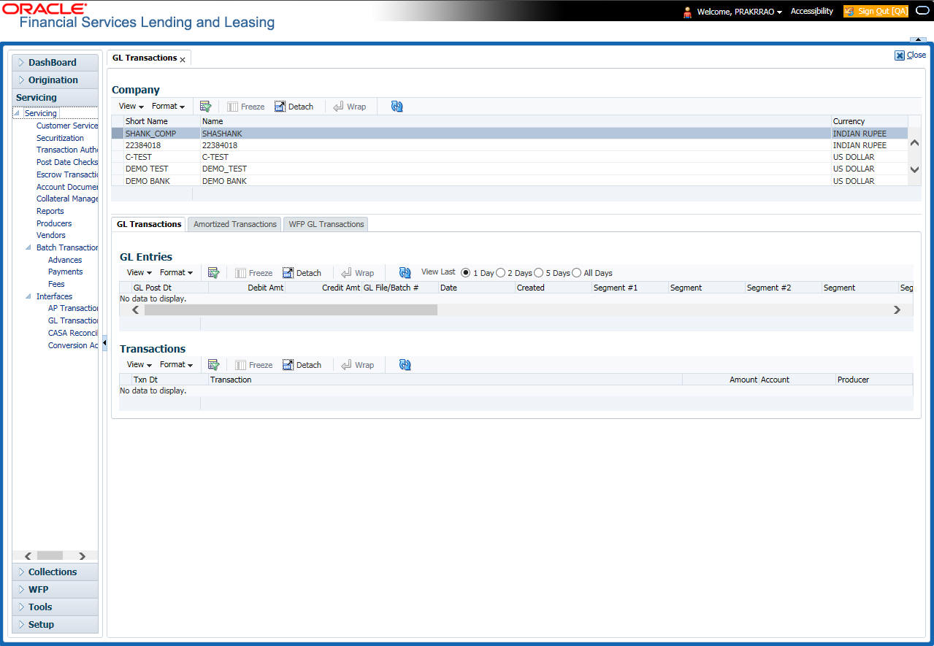934x646 pixels.
Task: Click the Query by Example icon in Company toolbar
Action: [206, 107]
